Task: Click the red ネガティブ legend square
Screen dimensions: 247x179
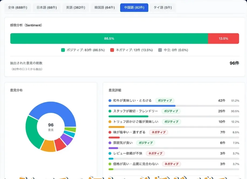Action: 112,50
